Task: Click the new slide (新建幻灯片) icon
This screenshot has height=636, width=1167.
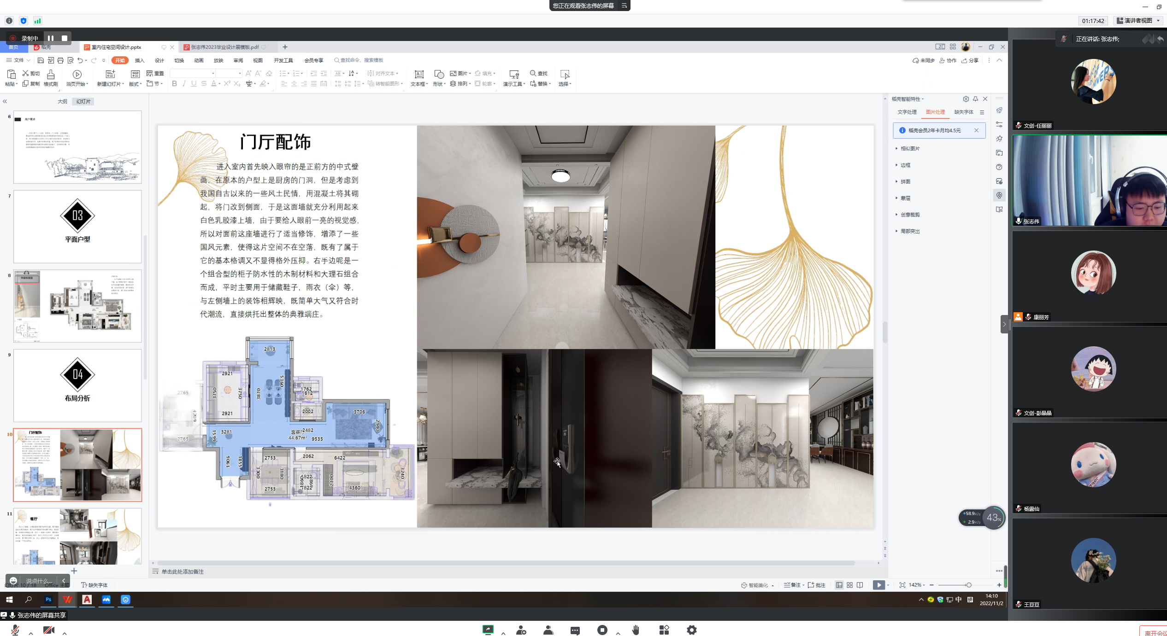Action: pos(110,75)
